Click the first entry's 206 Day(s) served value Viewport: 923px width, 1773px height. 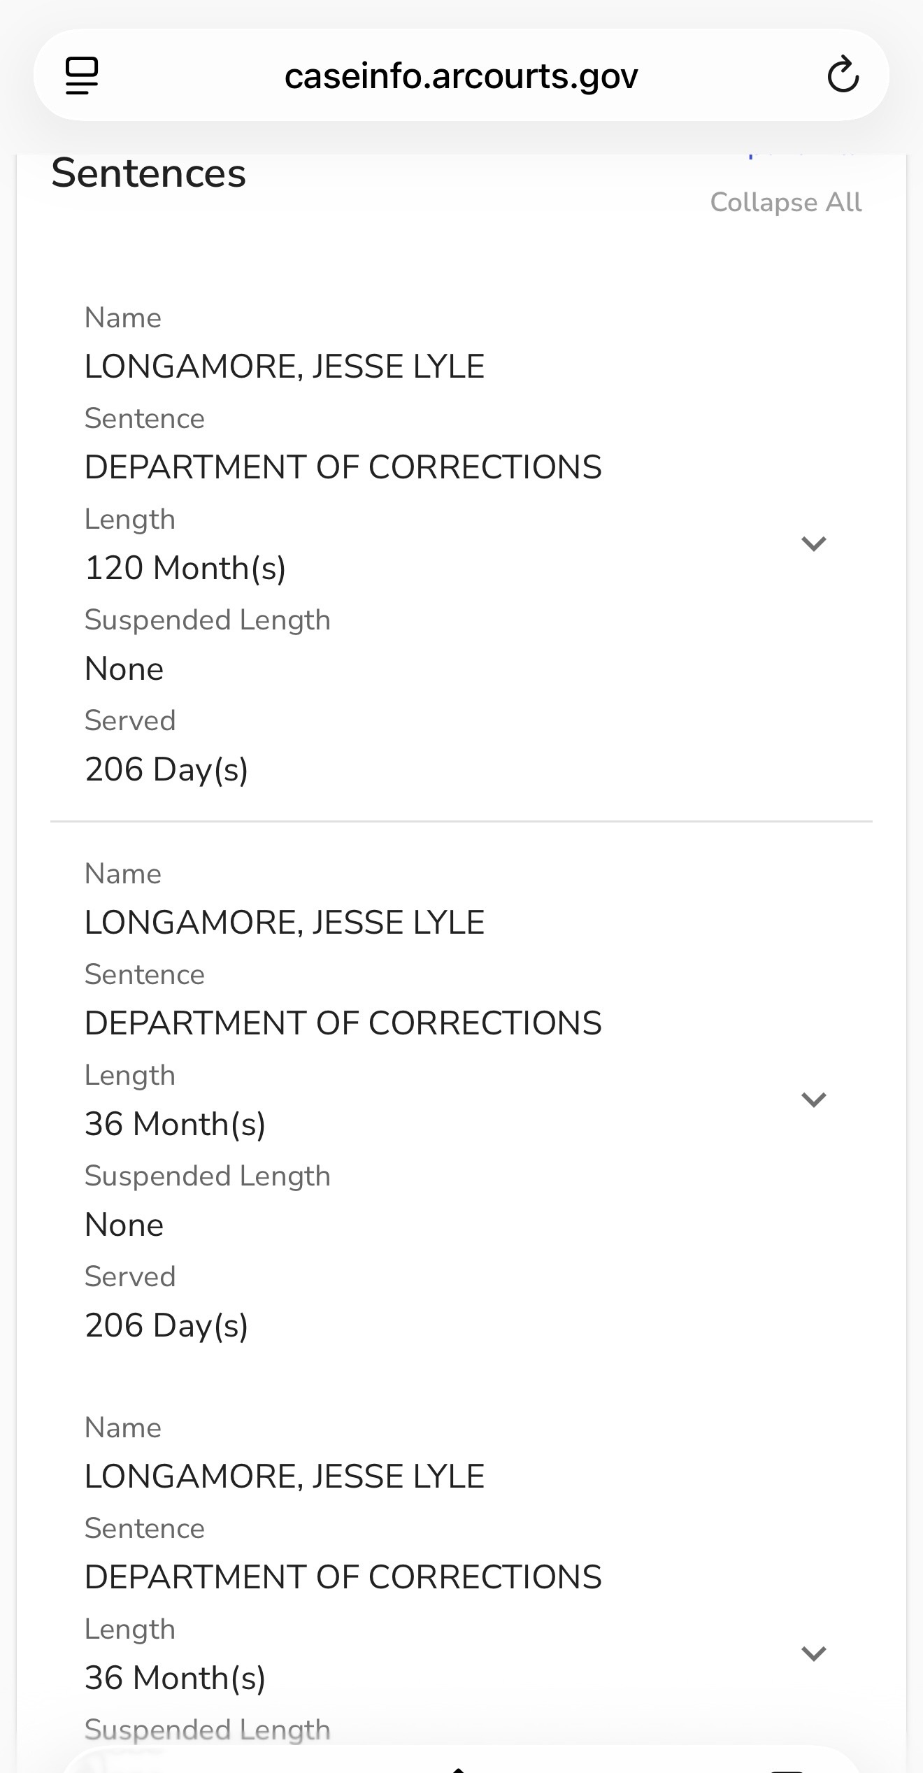coord(166,769)
